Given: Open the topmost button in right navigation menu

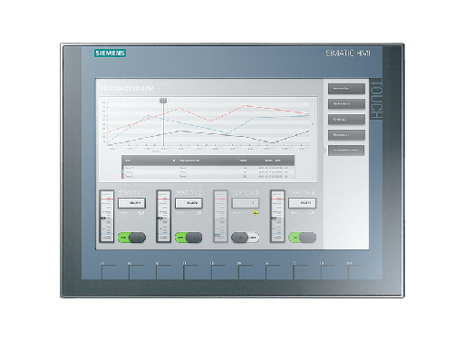Looking at the screenshot, I should 346,89.
